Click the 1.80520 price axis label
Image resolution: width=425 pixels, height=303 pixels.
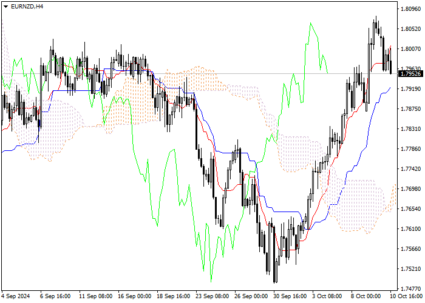[x=411, y=29]
